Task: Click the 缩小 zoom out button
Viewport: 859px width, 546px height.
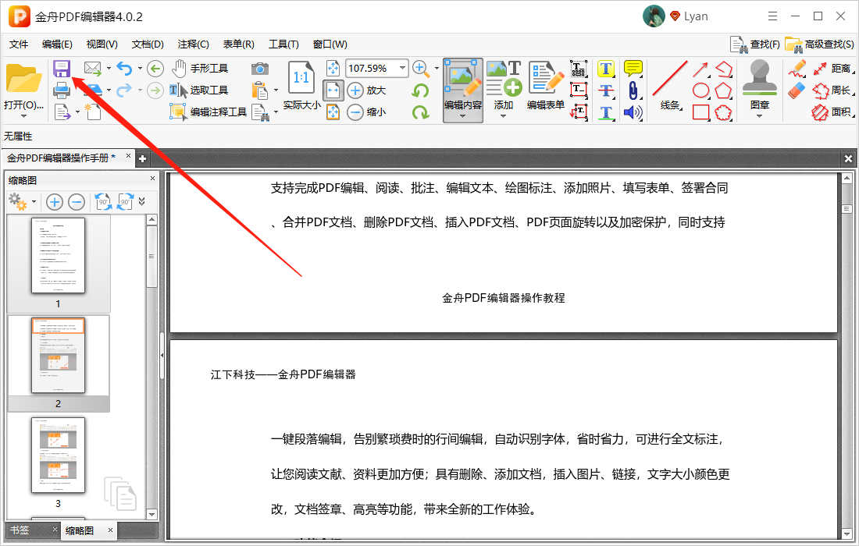Action: (366, 112)
